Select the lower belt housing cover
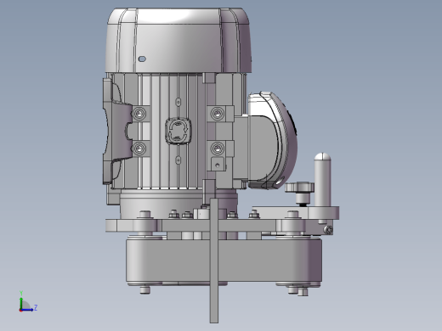The image size is (442, 331). (224, 261)
